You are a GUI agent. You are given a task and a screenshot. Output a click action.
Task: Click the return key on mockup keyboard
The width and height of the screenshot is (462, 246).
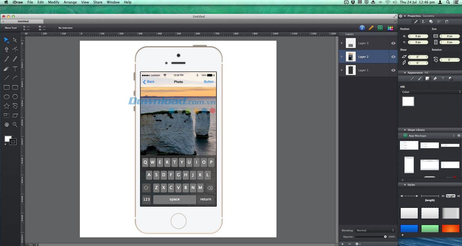(206, 199)
